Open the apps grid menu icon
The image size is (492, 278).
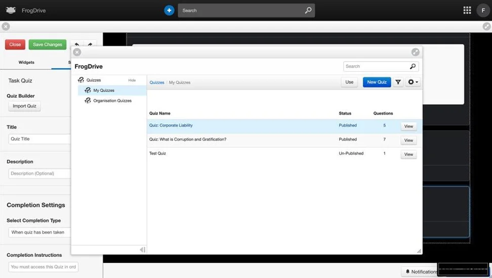pos(467,10)
